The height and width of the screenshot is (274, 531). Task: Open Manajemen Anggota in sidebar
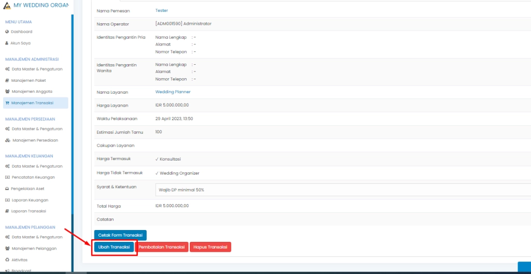(32, 91)
